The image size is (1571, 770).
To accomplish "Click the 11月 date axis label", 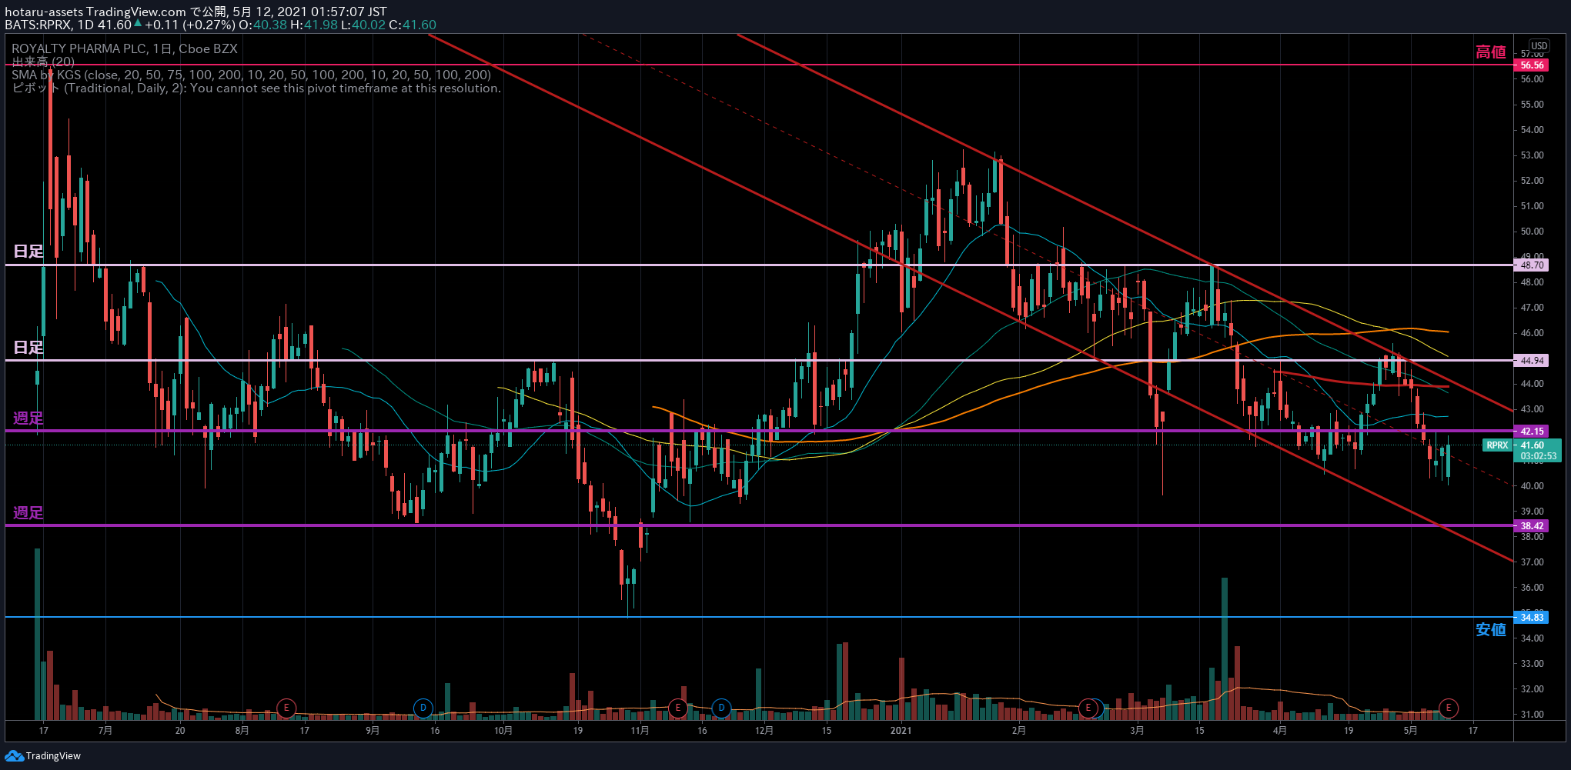I will pos(640,730).
